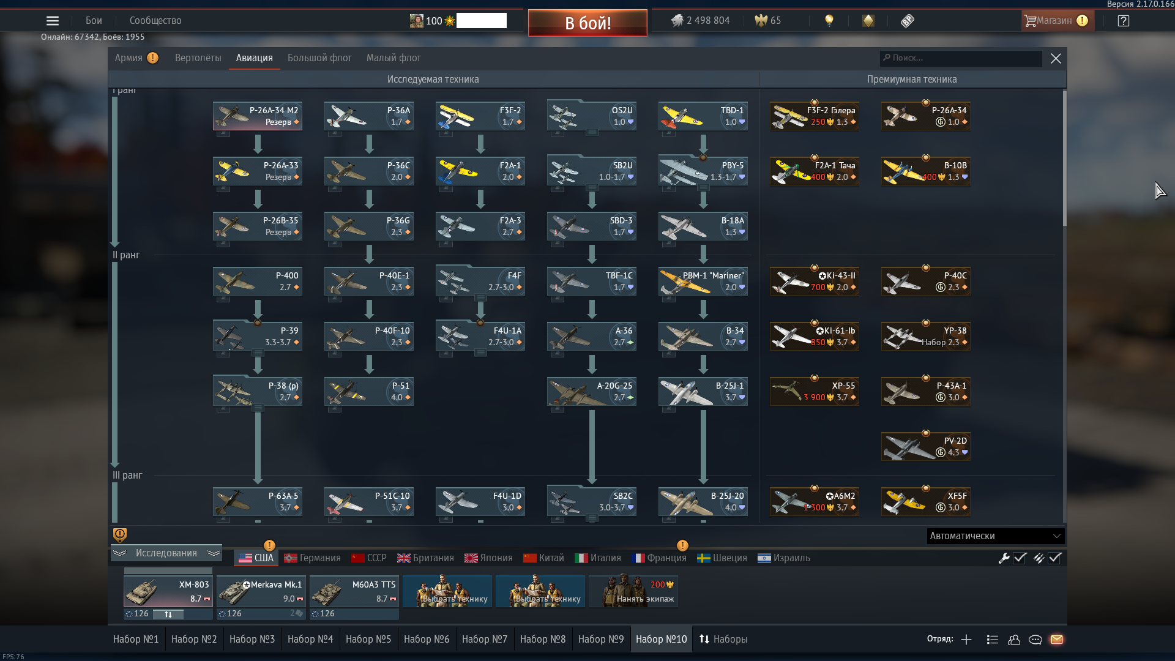Toggle auto-repair wrench checkbox
Viewport: 1175px width, 661px height.
[1020, 558]
